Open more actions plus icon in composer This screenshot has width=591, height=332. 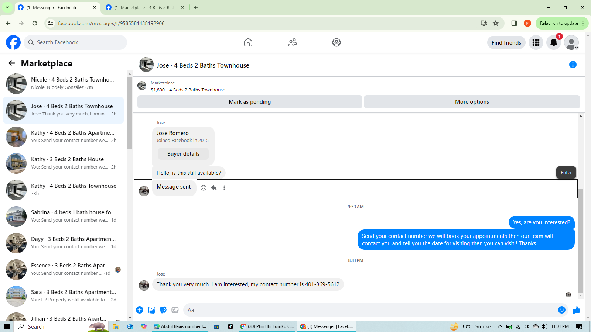[140, 310]
